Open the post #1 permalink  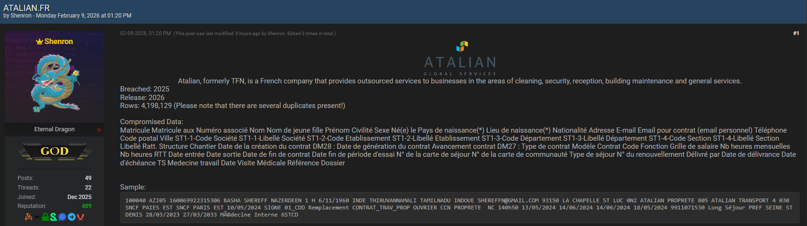pos(796,33)
